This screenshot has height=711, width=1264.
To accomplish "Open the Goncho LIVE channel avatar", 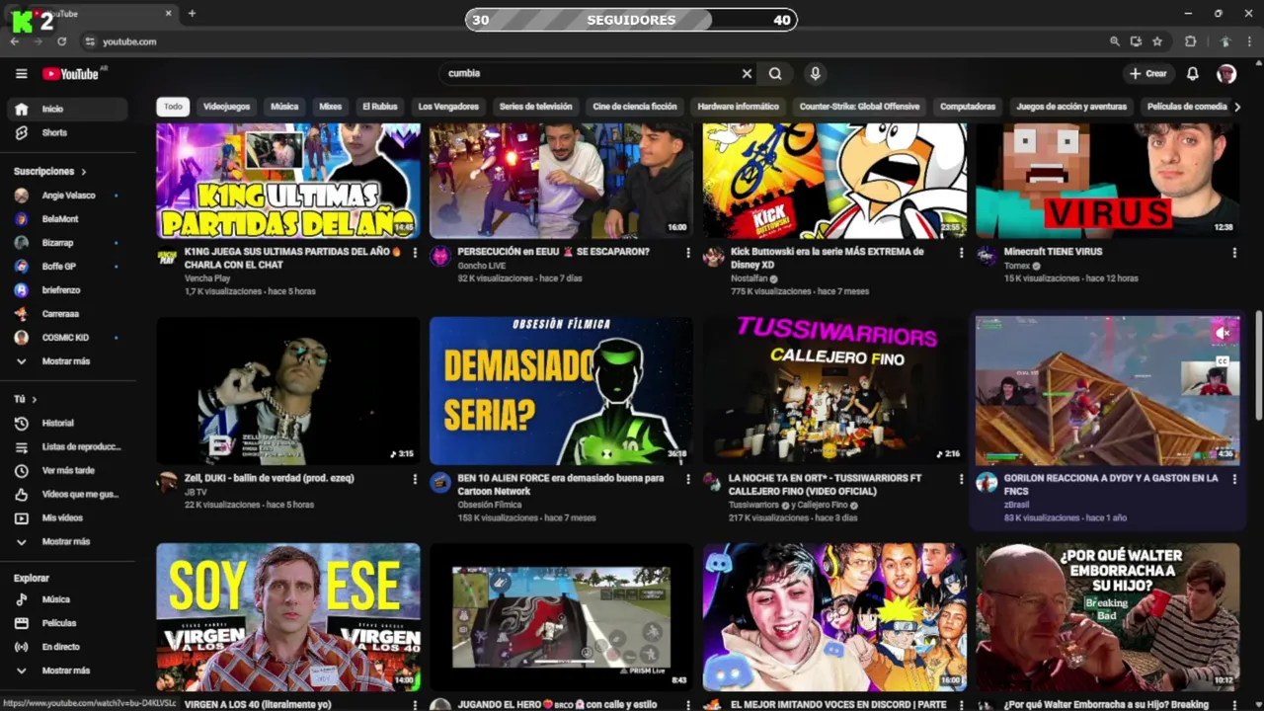I will (440, 257).
